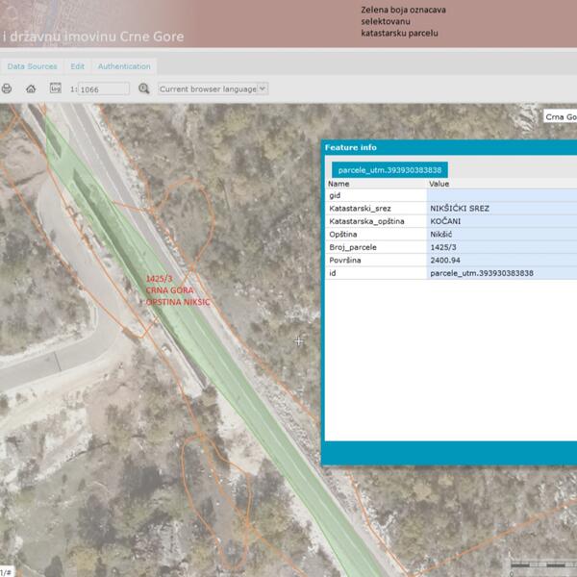Click the map scale input field
The image size is (577, 577).
[103, 88]
